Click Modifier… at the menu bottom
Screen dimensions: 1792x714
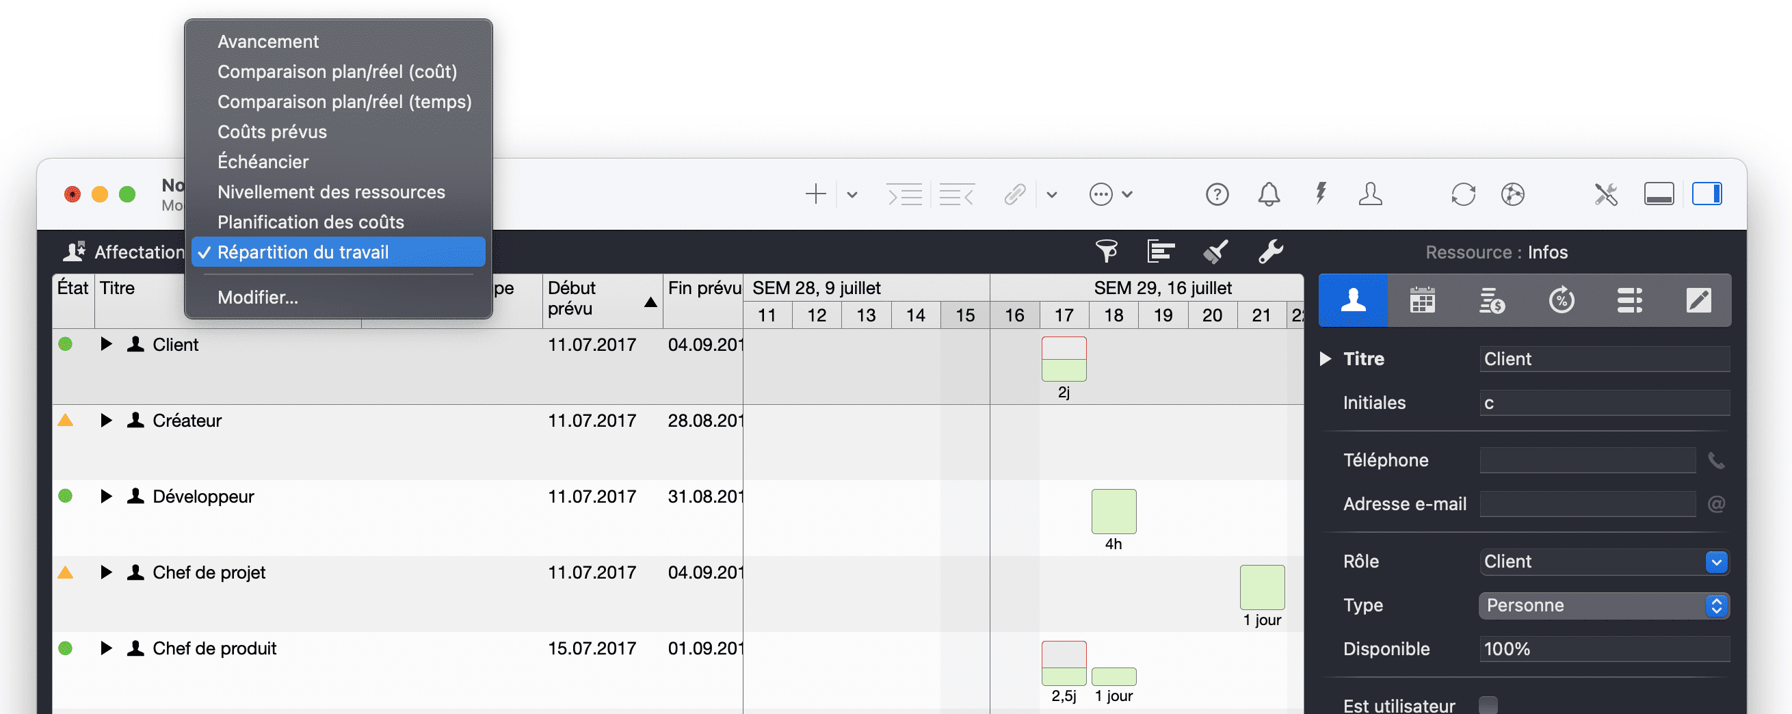[257, 297]
